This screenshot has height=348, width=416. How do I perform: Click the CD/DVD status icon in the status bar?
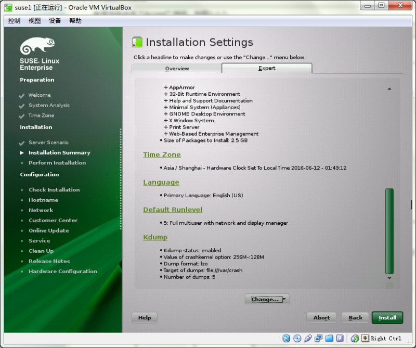(x=297, y=338)
